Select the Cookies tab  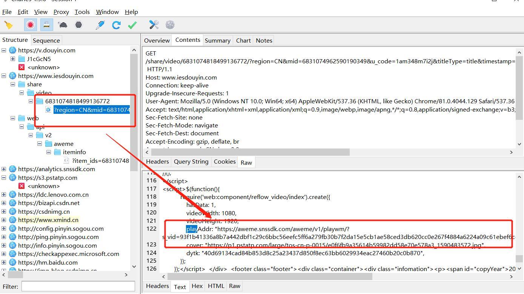(225, 161)
